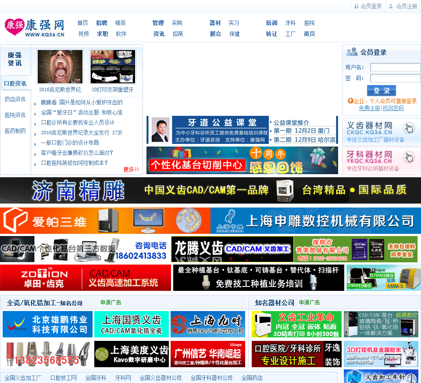Open the 2016吉尼斯世界纪 open-mouth thumbnail
Viewport: 421px width, 383px height.
point(60,67)
